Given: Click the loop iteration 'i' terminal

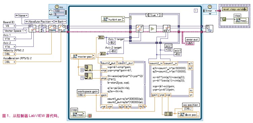Looking at the screenshot, I should [x=196, y=11].
